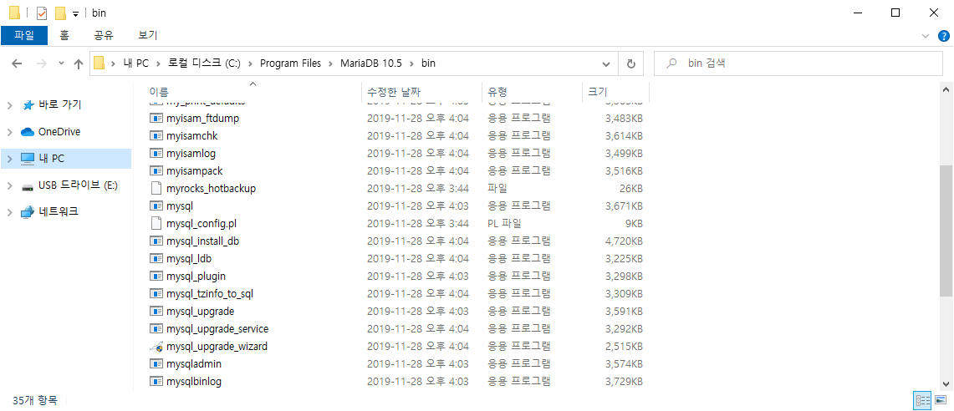This screenshot has width=954, height=411.
Task: Click the properties checkmark icon in title bar
Action: 41,13
